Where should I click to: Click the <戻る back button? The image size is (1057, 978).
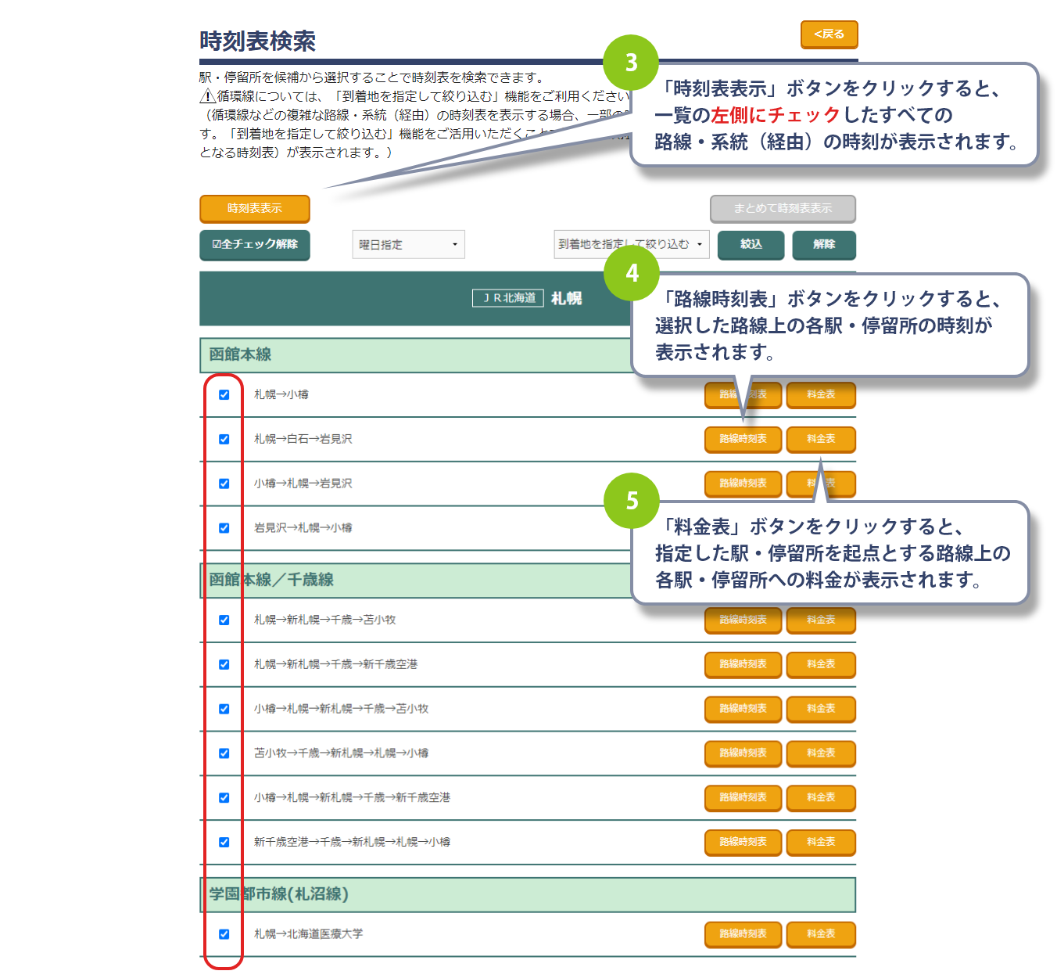[x=829, y=34]
